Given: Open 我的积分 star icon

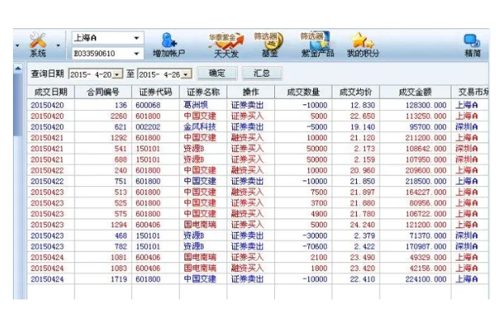Looking at the screenshot, I should point(362,45).
